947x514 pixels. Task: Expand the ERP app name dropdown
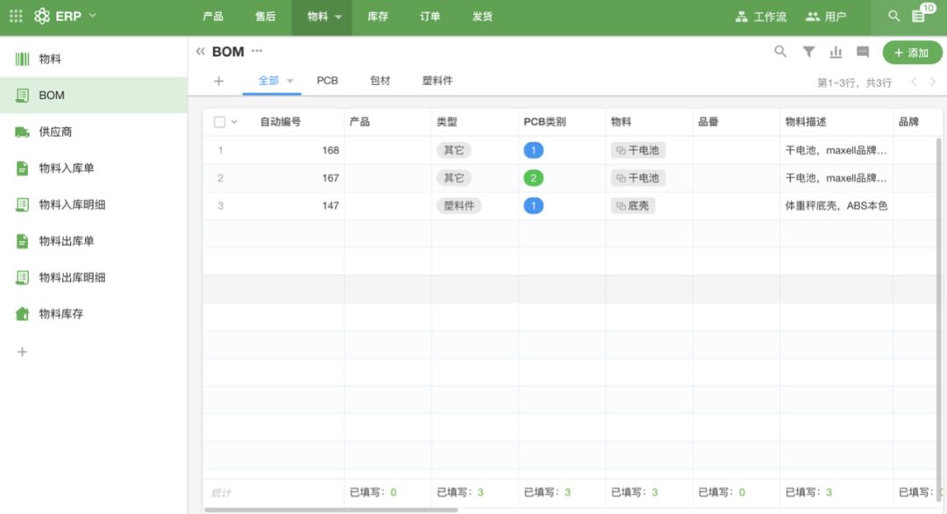click(93, 16)
